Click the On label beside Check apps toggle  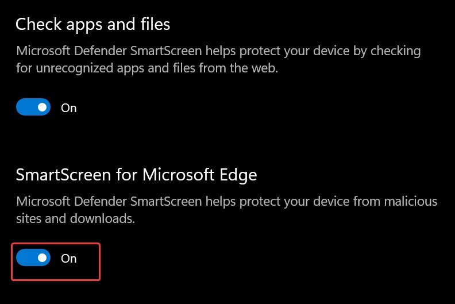pos(69,108)
